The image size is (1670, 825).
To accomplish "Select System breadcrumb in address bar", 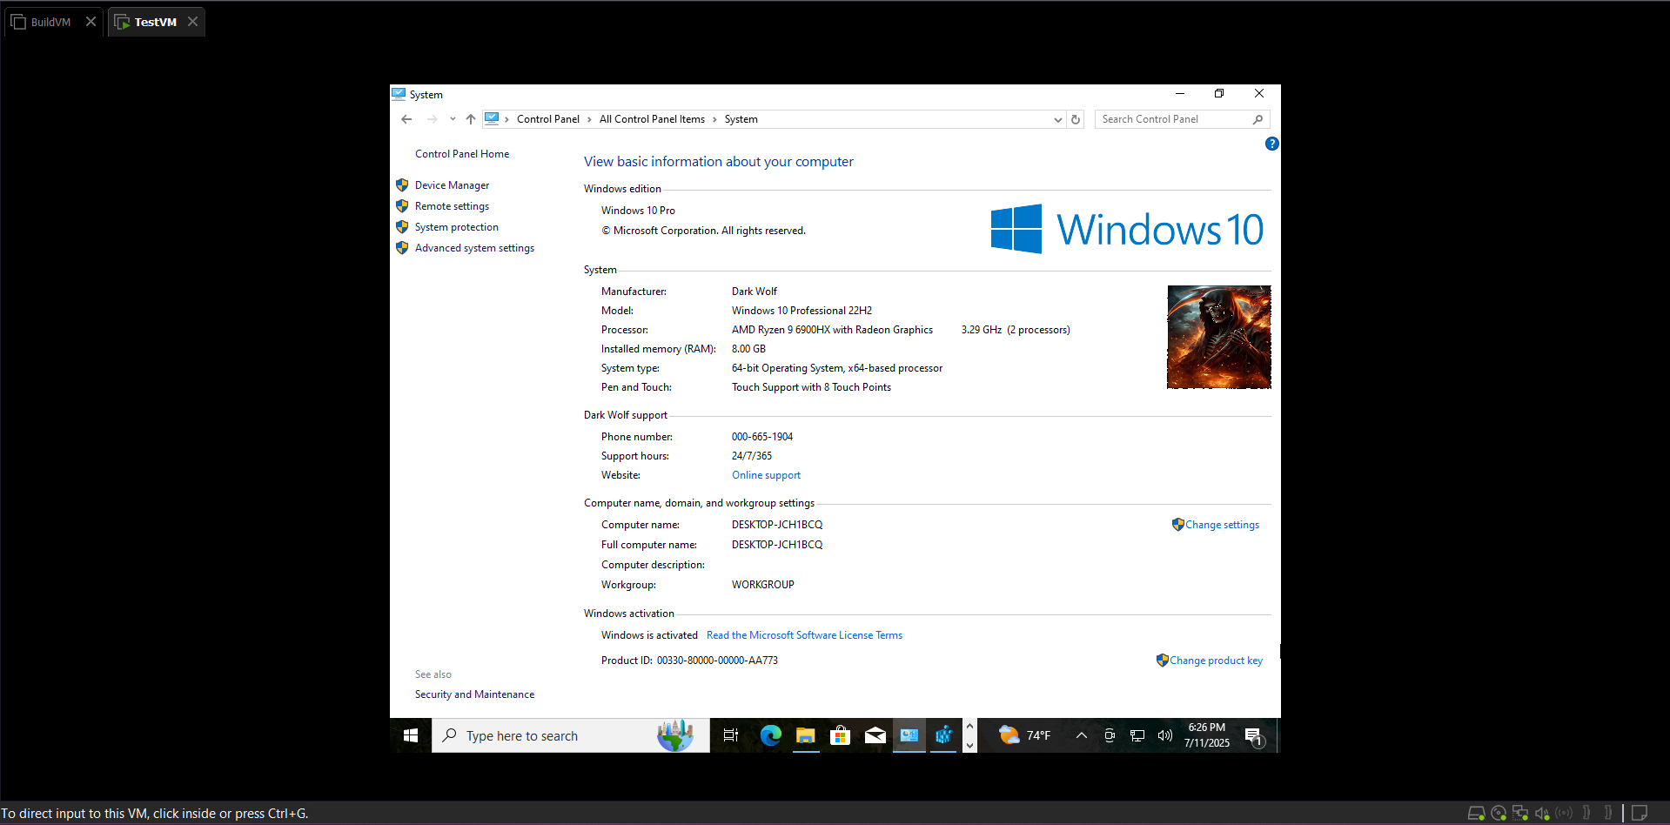I will pos(741,119).
